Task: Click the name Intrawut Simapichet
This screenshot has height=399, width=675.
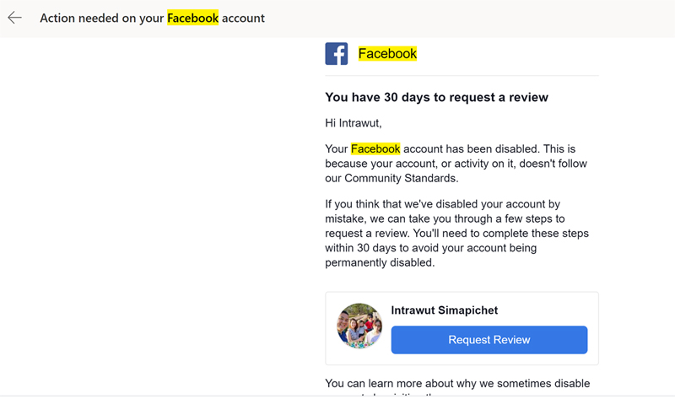Action: tap(445, 310)
